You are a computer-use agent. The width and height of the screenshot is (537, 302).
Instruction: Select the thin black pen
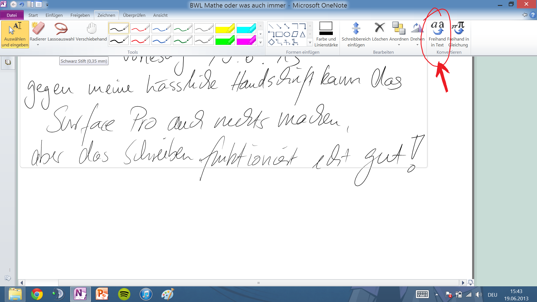119,28
